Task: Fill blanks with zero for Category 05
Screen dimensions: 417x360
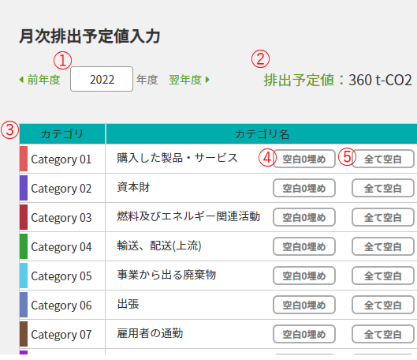Action: pos(304,276)
